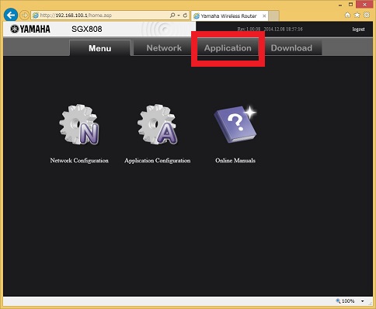376x309 pixels.
Task: Click the browser back arrow button
Action: (x=11, y=15)
